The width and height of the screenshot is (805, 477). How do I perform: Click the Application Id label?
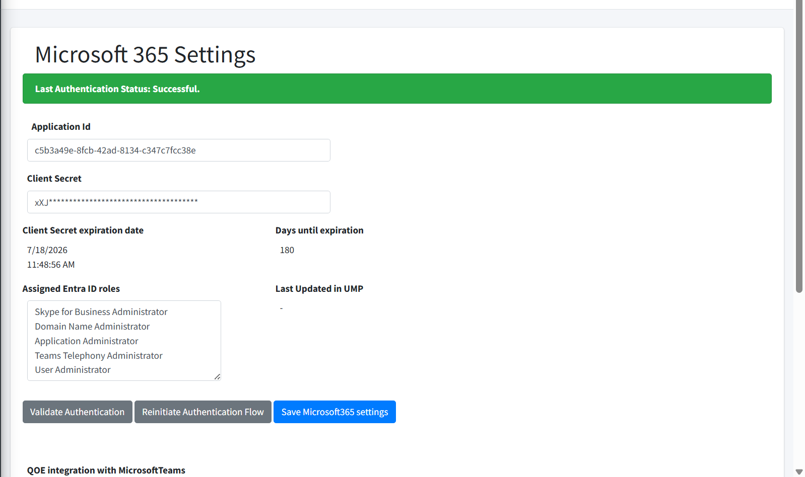tap(61, 127)
